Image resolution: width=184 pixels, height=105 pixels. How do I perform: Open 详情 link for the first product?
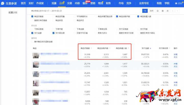click(x=175, y=54)
